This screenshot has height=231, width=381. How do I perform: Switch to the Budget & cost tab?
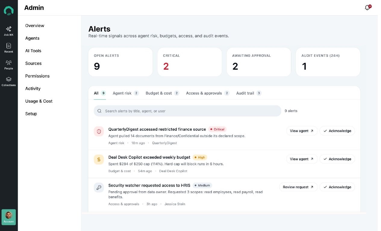point(162,93)
